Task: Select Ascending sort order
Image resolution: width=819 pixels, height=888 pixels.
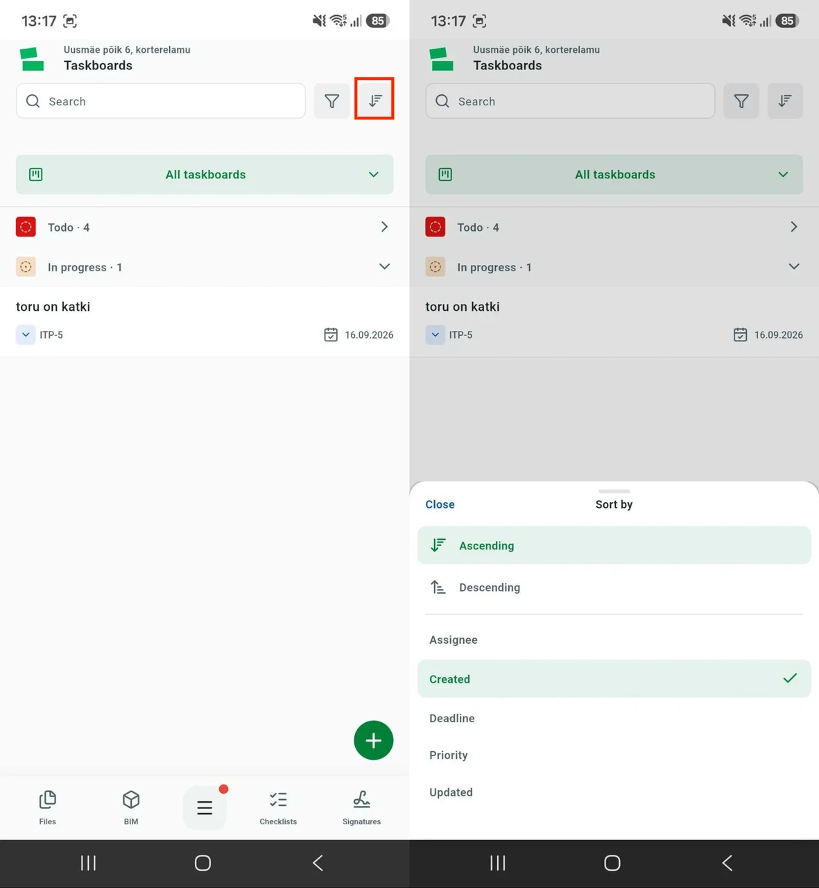Action: point(614,545)
